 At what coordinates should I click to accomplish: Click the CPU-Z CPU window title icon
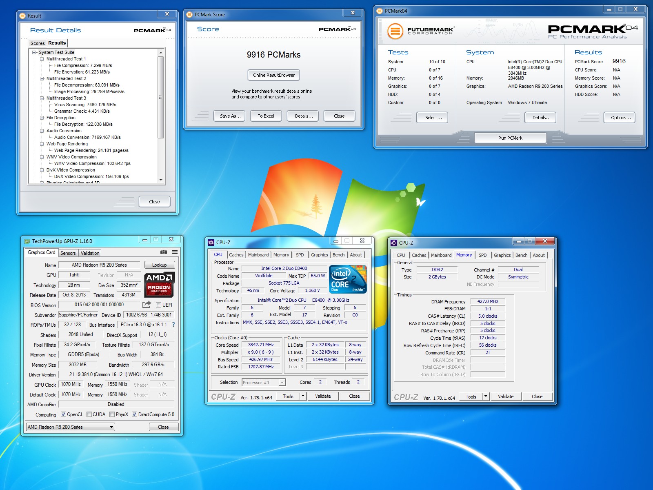pos(211,243)
